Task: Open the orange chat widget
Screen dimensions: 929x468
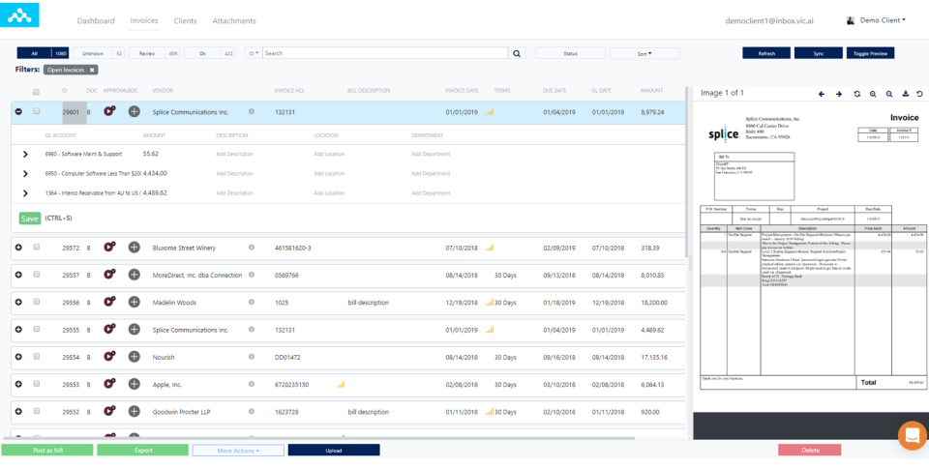Action: pyautogui.click(x=913, y=435)
